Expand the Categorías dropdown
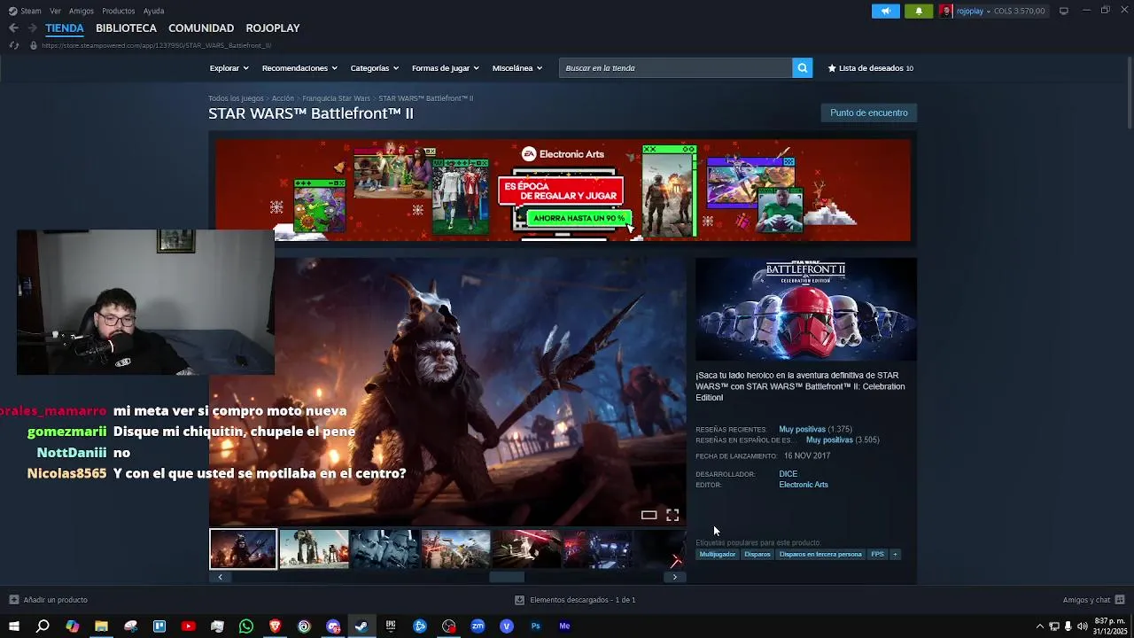 [x=375, y=68]
